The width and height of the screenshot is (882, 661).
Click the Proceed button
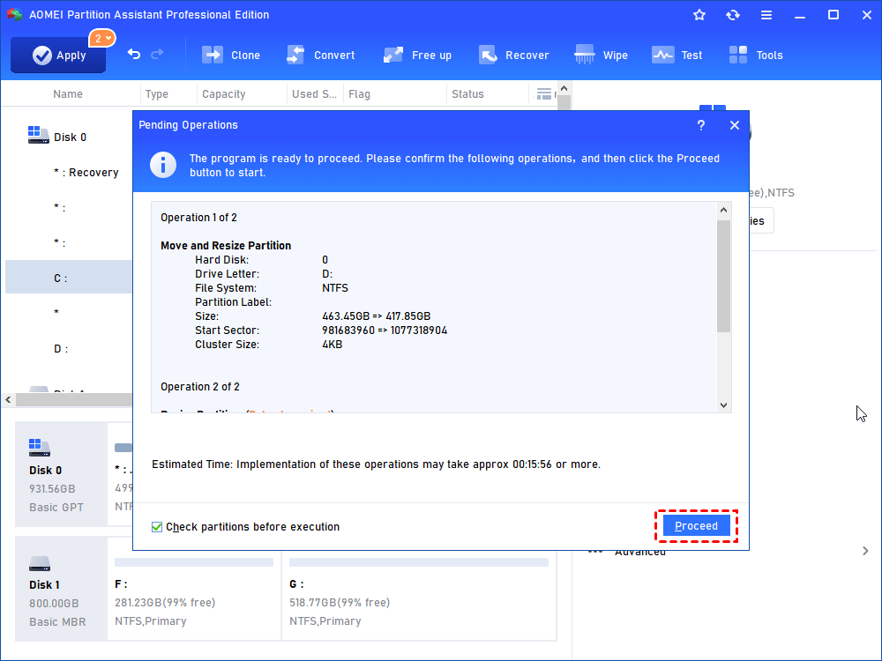pos(697,526)
